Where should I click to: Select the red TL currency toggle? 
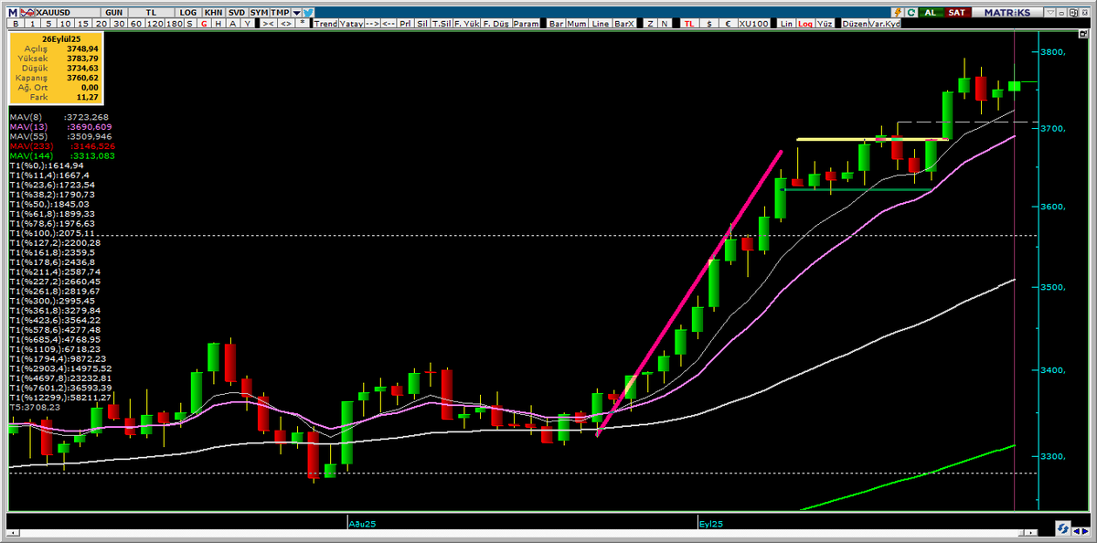click(689, 24)
